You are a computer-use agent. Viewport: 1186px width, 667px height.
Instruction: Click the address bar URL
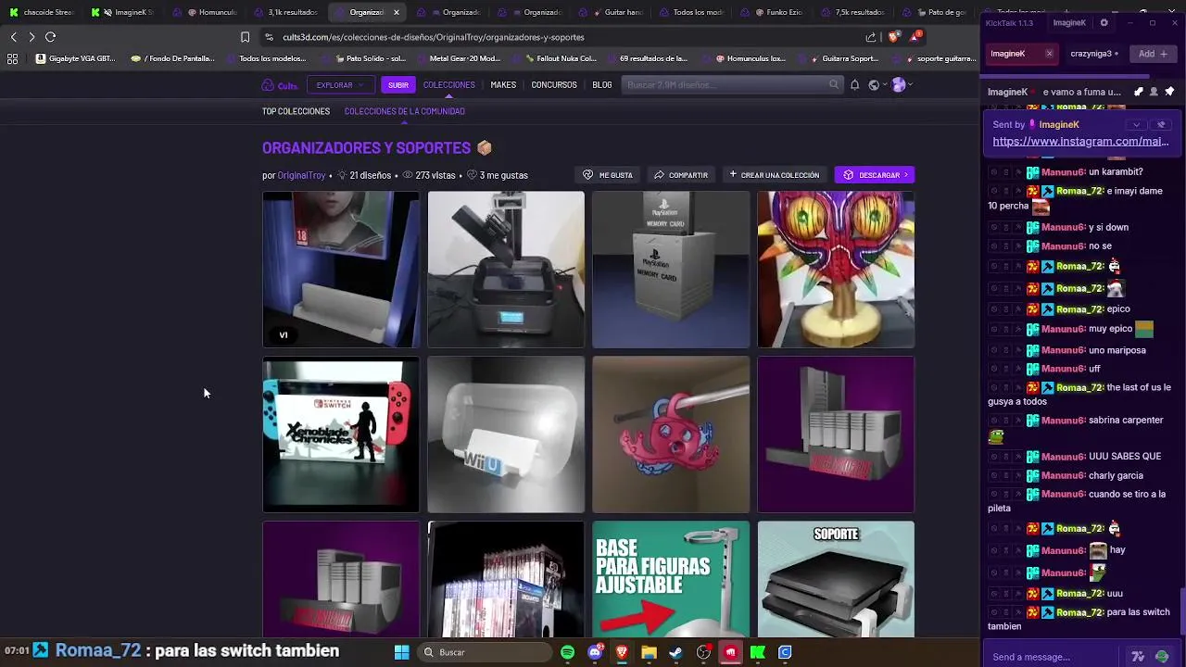click(x=434, y=37)
